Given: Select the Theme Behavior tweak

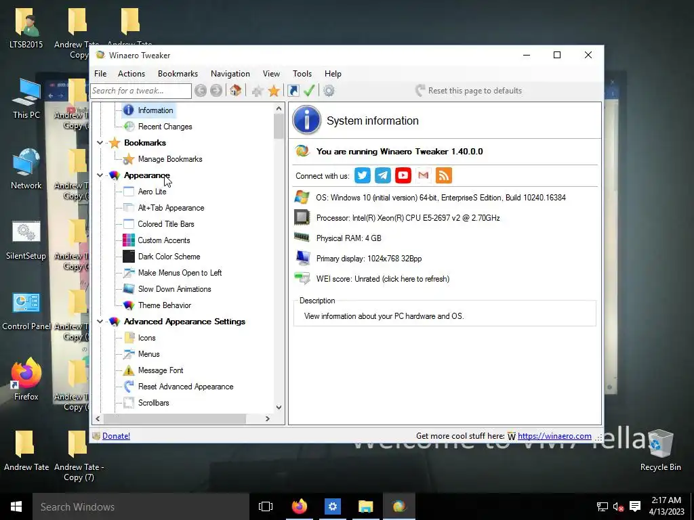Looking at the screenshot, I should coord(165,305).
